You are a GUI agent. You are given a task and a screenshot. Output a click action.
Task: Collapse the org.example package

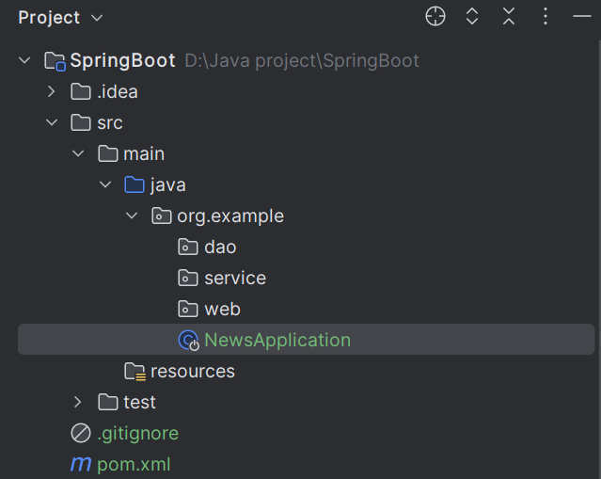click(132, 216)
